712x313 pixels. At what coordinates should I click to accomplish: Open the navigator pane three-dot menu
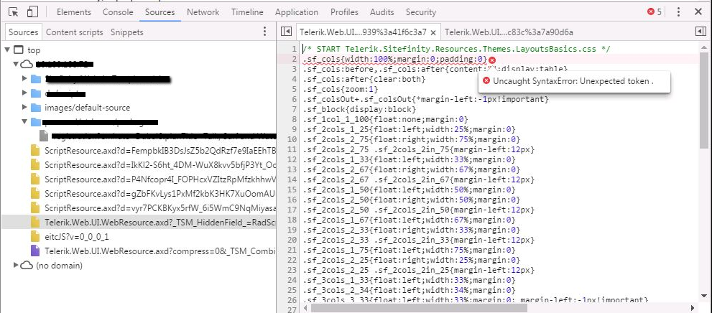pyautogui.click(x=265, y=32)
